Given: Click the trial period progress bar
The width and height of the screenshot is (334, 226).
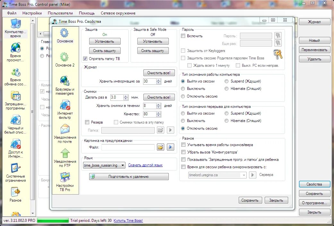Looking at the screenshot, I should click(x=53, y=221).
